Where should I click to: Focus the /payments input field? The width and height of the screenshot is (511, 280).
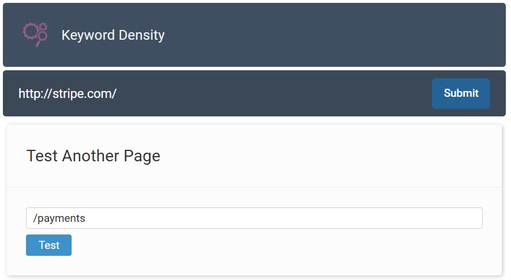coord(254,218)
